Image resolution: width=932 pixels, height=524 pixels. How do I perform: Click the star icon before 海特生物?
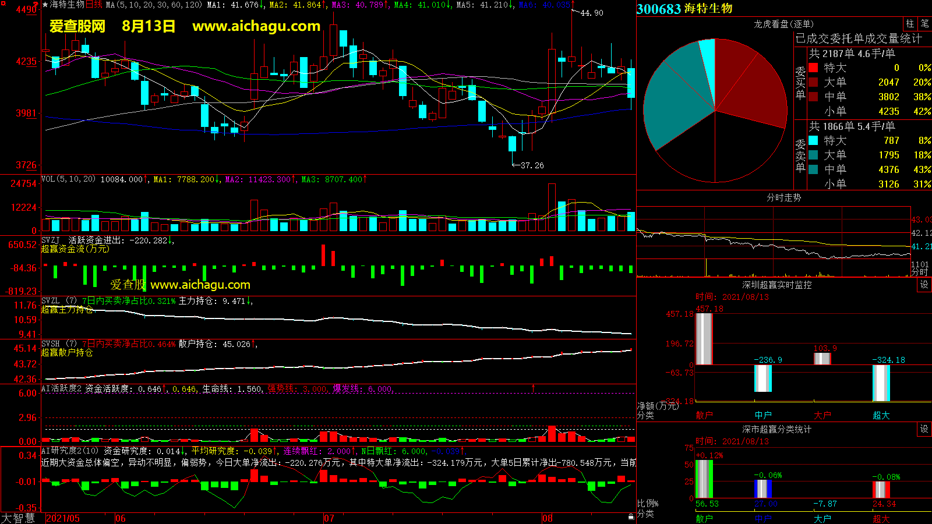click(x=45, y=5)
